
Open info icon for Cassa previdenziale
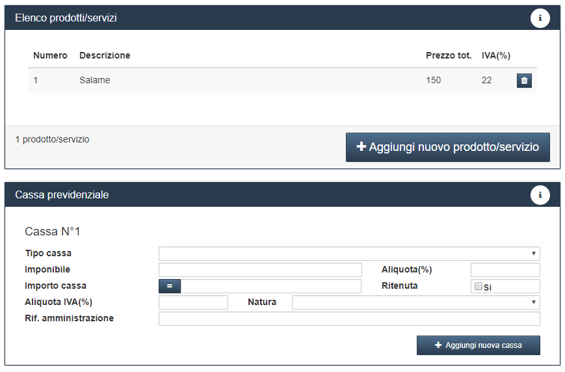point(540,195)
